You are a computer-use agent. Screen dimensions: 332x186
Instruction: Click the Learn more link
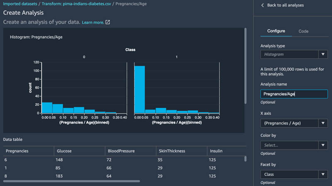point(93,22)
